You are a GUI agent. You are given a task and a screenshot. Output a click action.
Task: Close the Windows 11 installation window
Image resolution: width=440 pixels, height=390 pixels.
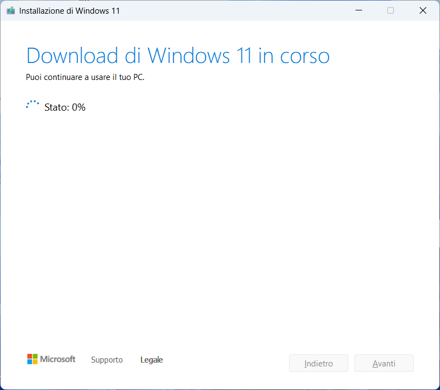pos(423,10)
